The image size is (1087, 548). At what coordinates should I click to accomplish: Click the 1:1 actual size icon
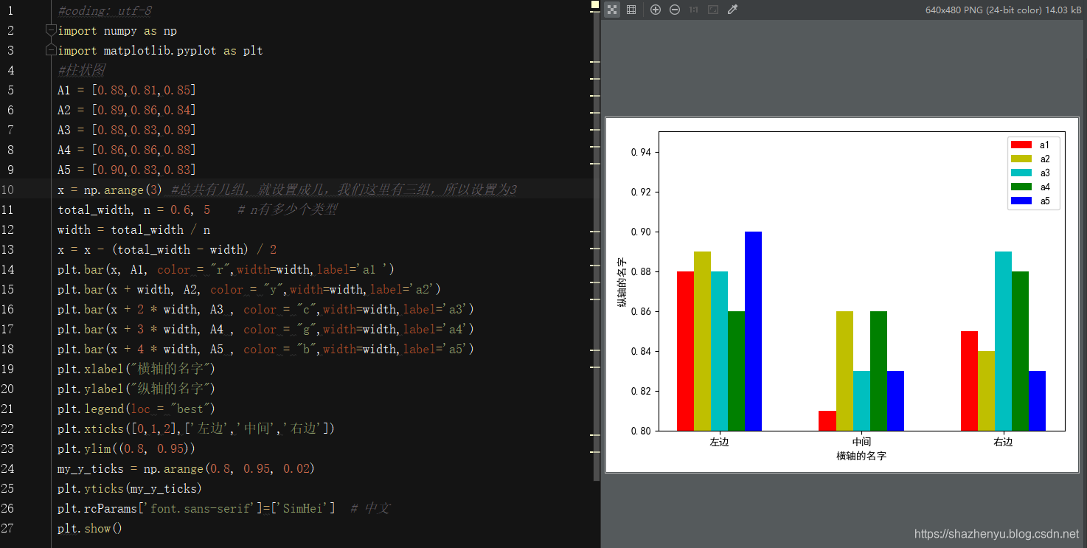694,10
